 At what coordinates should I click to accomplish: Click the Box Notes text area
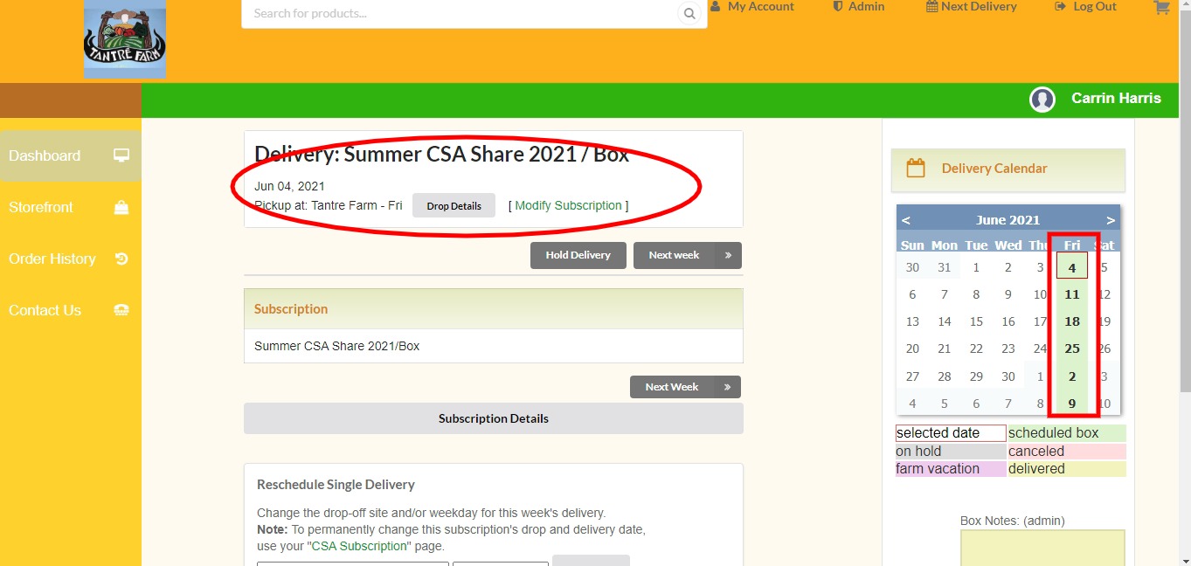(x=1042, y=548)
